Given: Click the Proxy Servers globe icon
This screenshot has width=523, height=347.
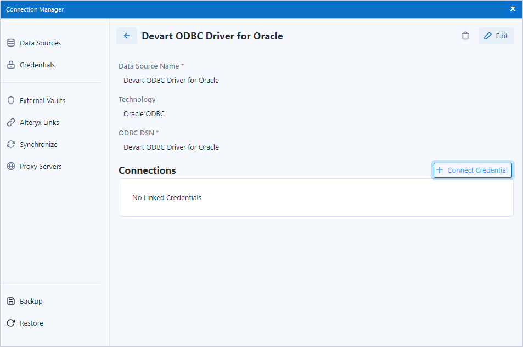Looking at the screenshot, I should coord(11,166).
